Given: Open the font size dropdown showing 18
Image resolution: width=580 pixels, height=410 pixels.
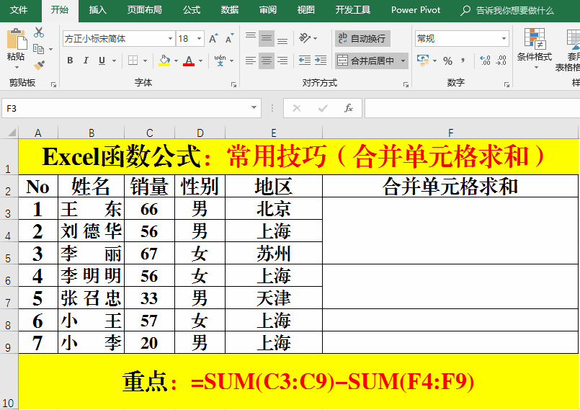Looking at the screenshot, I should 200,39.
